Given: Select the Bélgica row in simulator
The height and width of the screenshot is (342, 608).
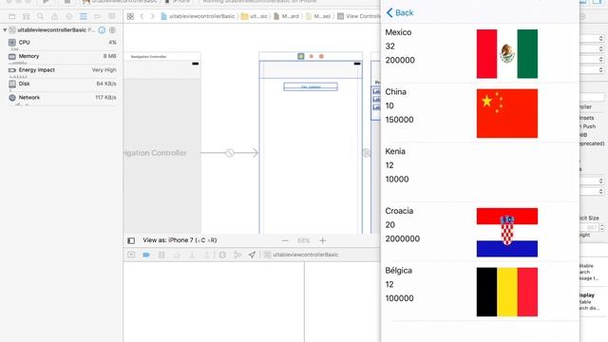Looking at the screenshot, I should coord(480,292).
